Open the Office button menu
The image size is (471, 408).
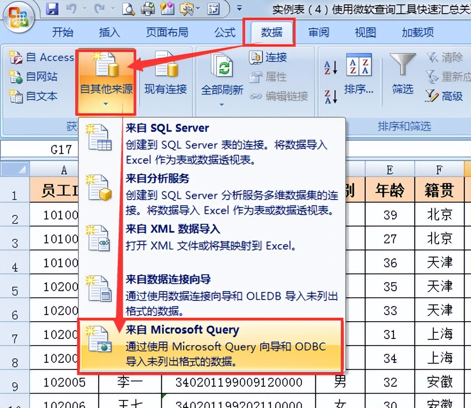(19, 18)
